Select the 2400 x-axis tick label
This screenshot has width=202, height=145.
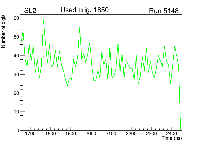172,134
